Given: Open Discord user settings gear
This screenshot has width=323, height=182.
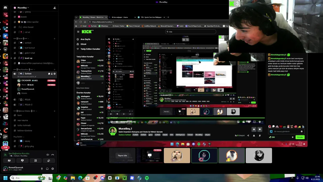Looking at the screenshot, I should tap(52, 169).
